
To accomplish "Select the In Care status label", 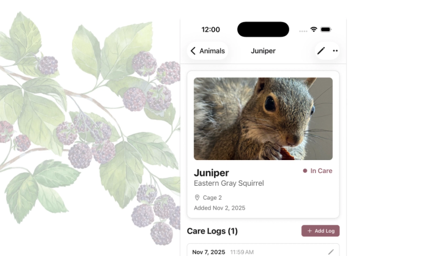I will pyautogui.click(x=321, y=171).
